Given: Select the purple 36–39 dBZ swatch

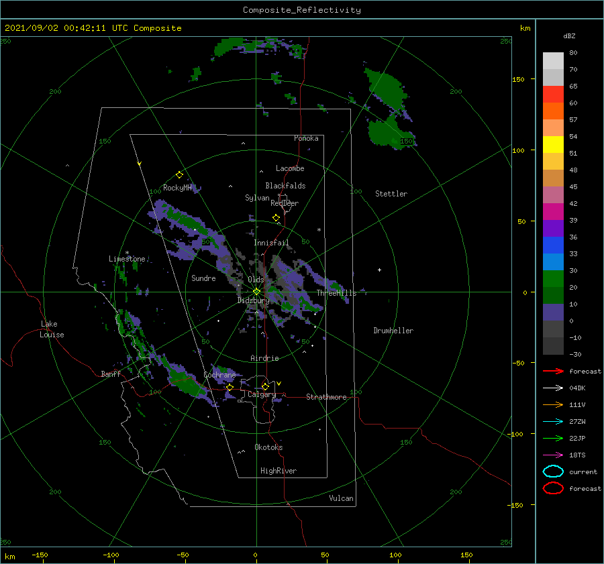Looking at the screenshot, I should pos(553,229).
